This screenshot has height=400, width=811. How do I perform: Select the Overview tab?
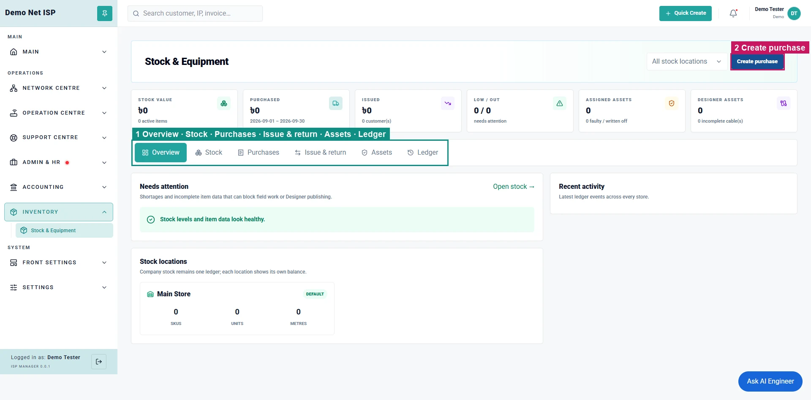coord(161,153)
